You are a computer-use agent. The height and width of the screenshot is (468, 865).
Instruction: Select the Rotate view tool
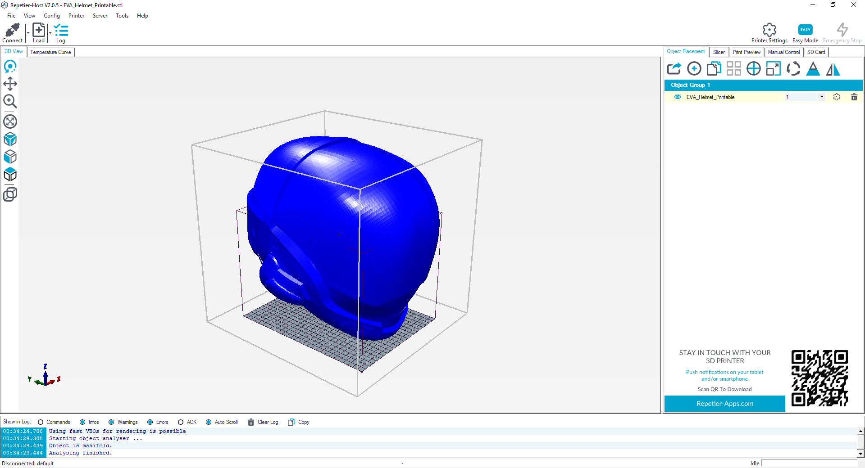click(x=10, y=66)
